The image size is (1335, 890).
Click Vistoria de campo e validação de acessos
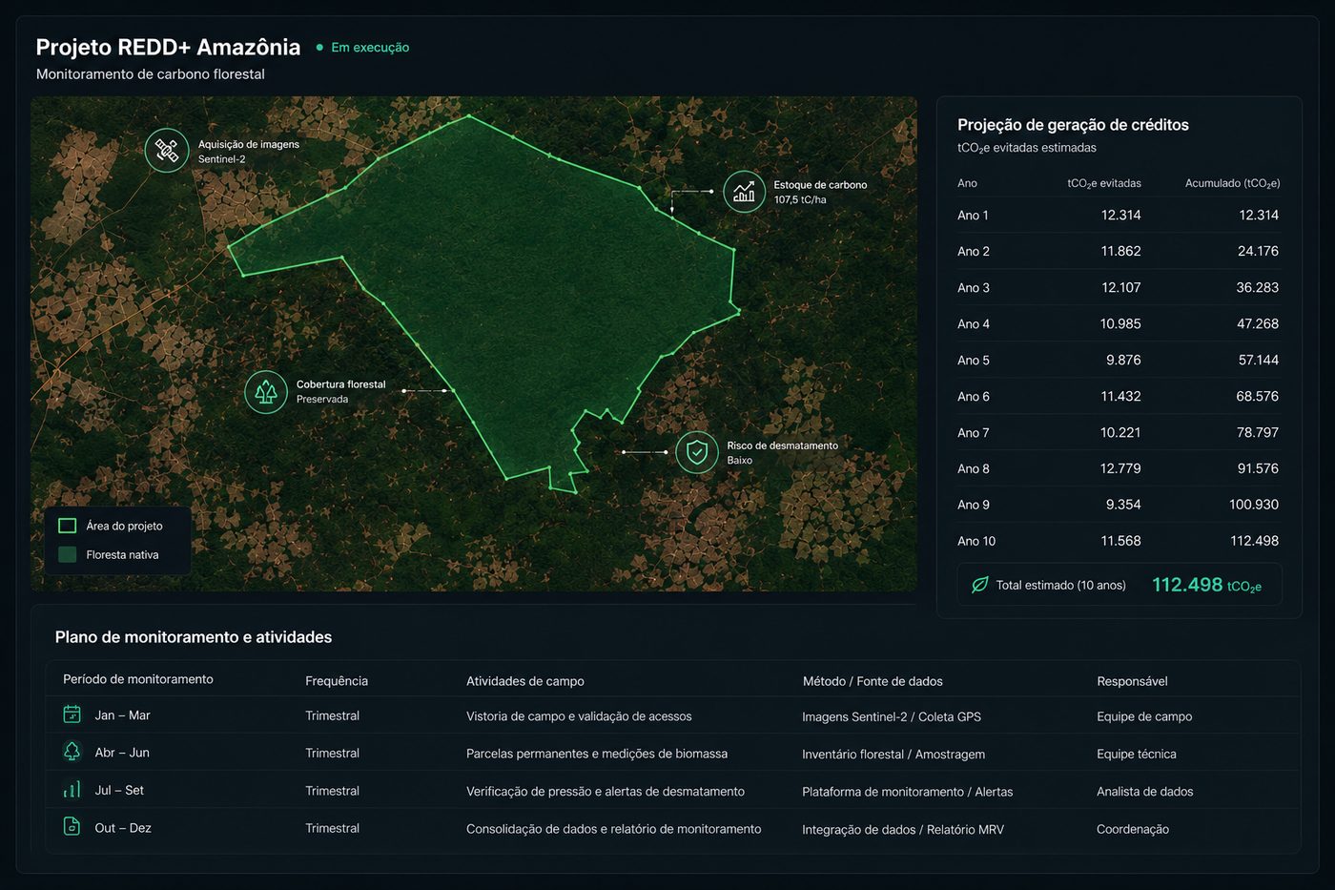pos(579,716)
